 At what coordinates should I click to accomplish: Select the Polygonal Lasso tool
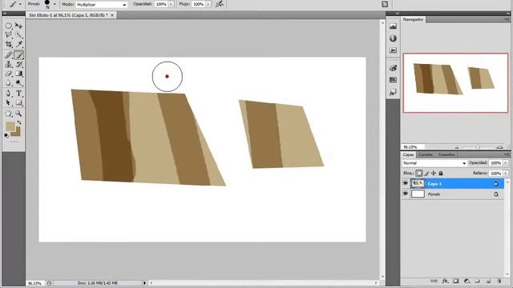[9, 35]
